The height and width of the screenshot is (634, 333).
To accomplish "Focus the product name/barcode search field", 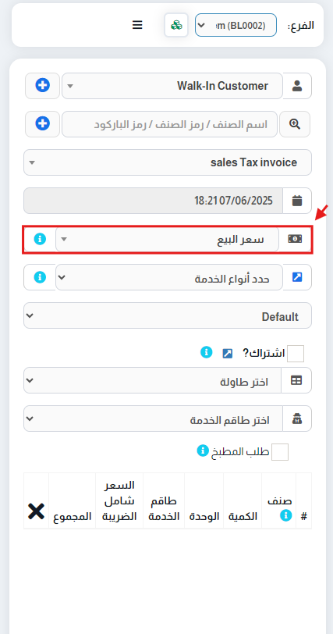I will pyautogui.click(x=169, y=124).
